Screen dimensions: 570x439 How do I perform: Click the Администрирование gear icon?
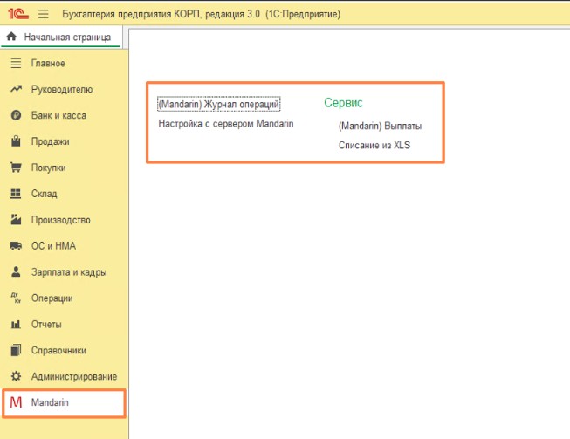click(x=16, y=376)
